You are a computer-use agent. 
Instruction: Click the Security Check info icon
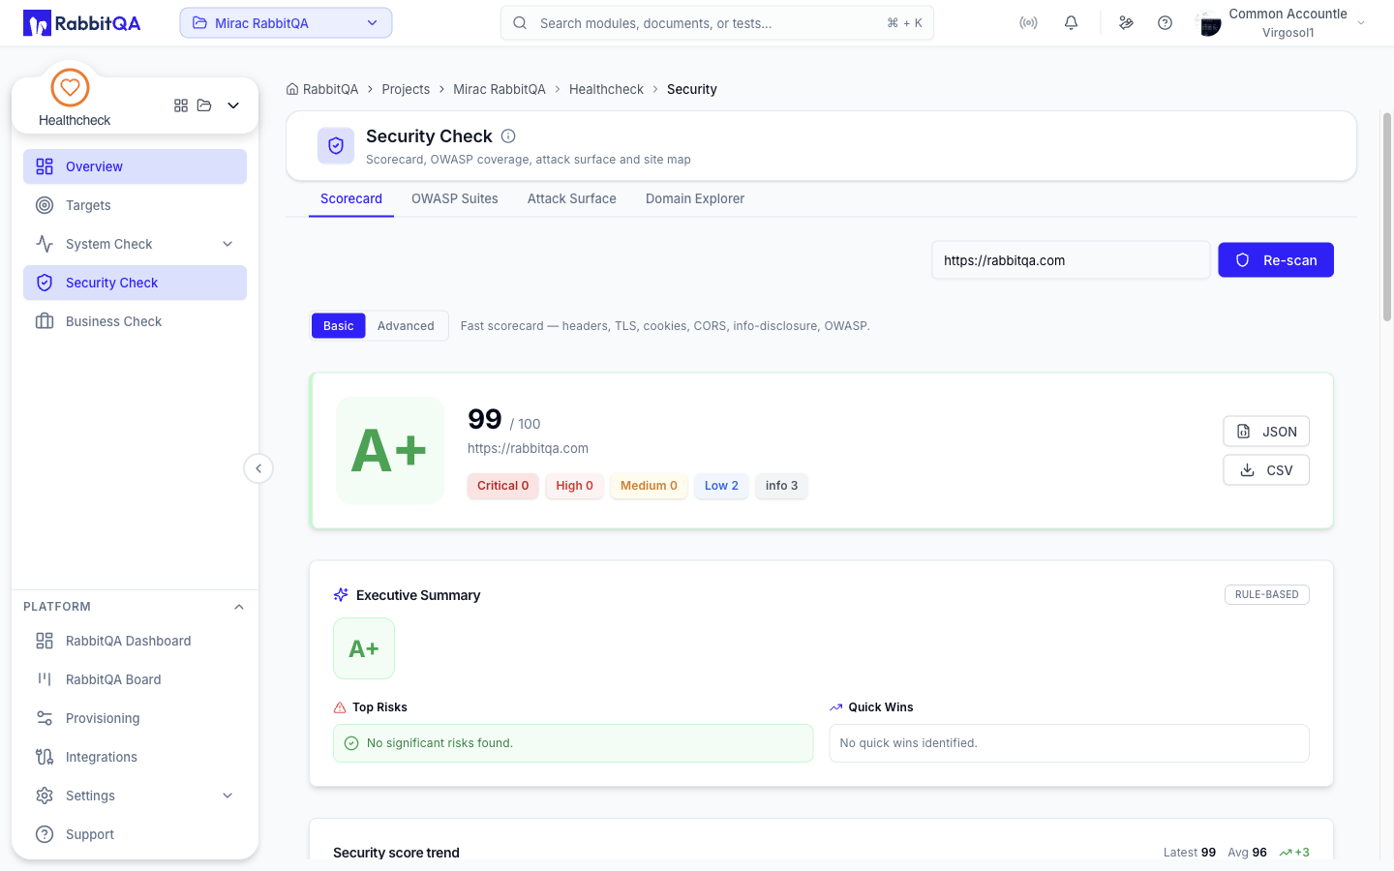tap(508, 136)
